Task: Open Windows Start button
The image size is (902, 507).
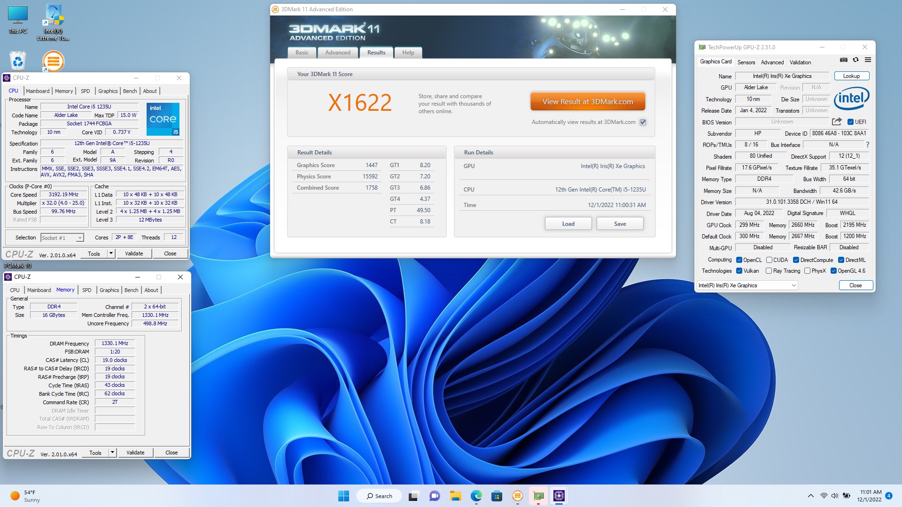Action: click(x=343, y=496)
